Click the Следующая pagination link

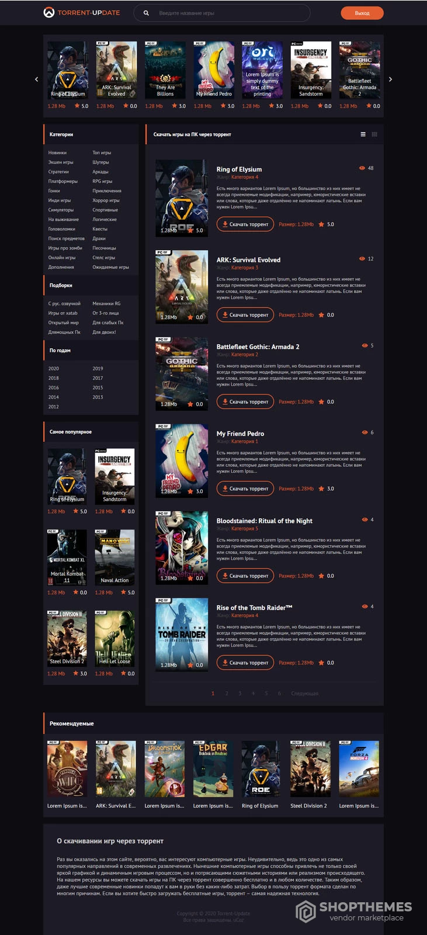point(304,694)
